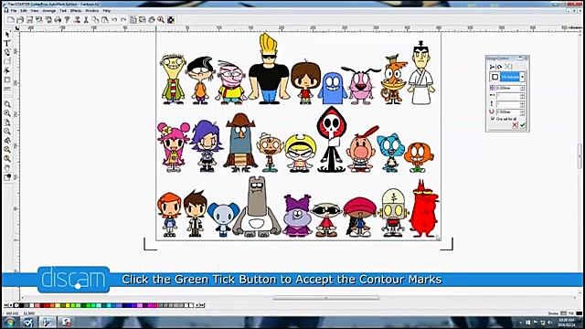Click the red X cancel icon in DesignCentral

pos(515,125)
